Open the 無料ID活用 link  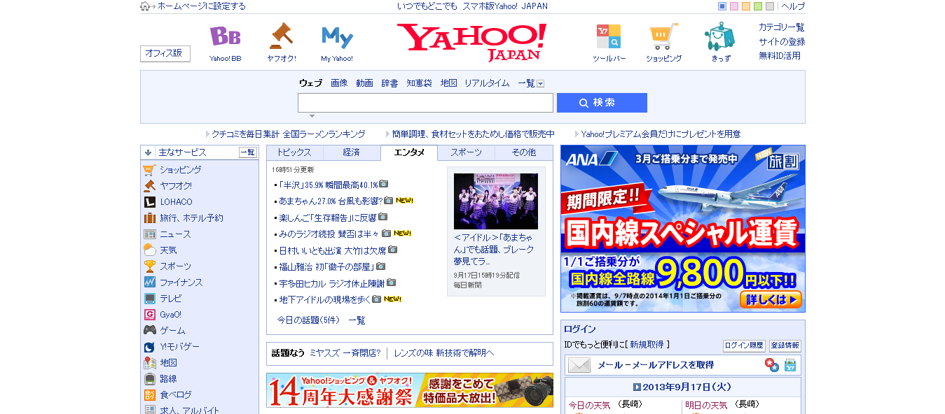(x=779, y=56)
